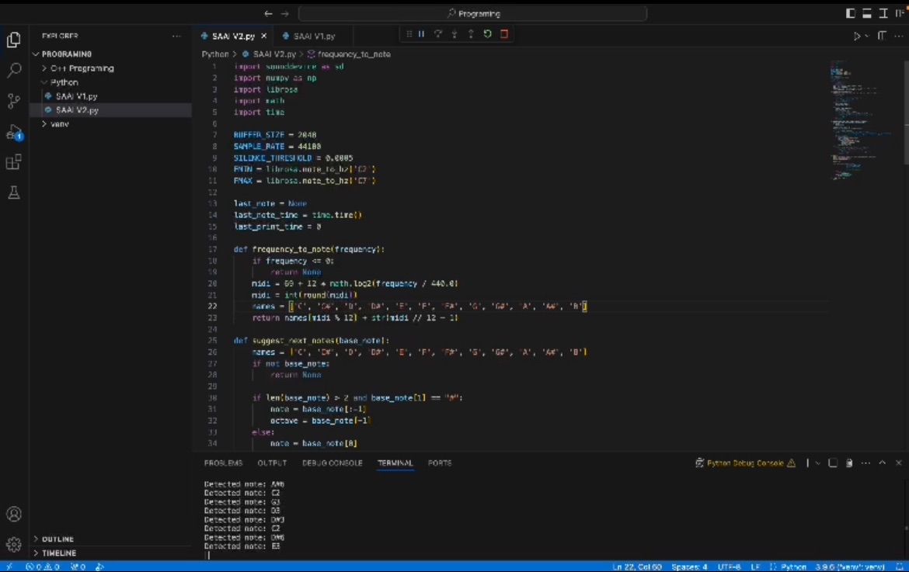Go forward with the right arrow
909x572 pixels.
pyautogui.click(x=284, y=13)
